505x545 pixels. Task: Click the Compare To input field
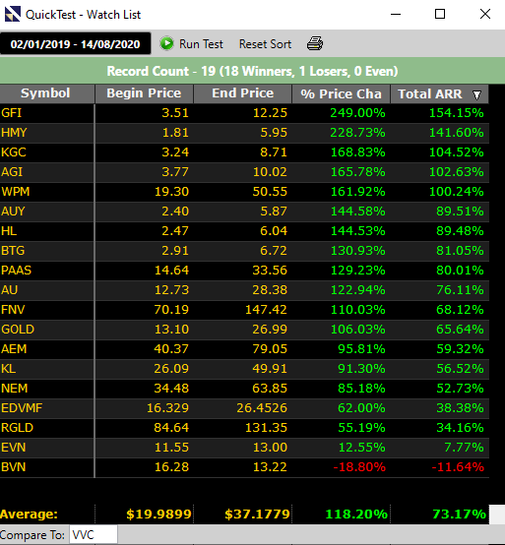(94, 534)
